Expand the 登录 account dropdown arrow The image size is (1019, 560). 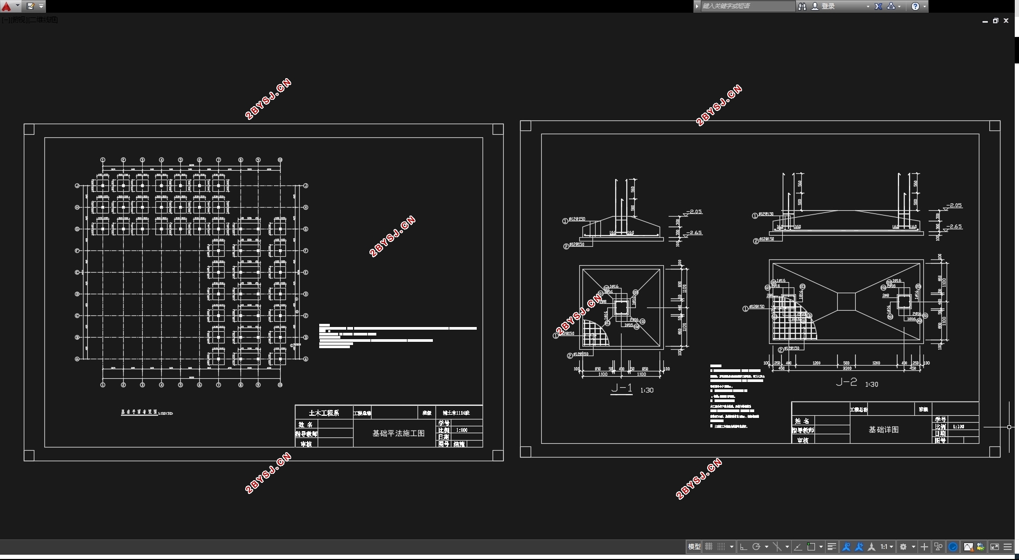click(x=868, y=6)
